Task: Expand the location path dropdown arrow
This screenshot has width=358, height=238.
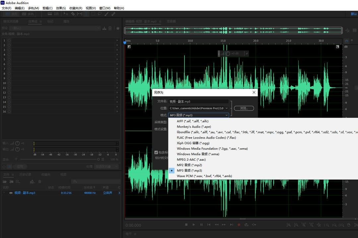Action: [x=226, y=108]
